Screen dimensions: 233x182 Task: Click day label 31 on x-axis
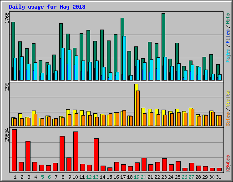click(x=218, y=177)
